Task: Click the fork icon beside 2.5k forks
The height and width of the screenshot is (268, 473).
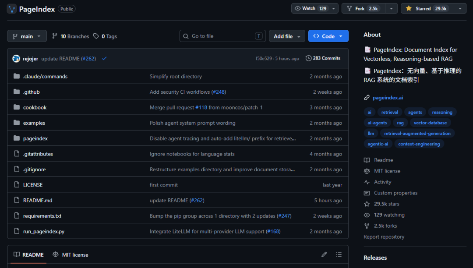Action: tap(367, 226)
